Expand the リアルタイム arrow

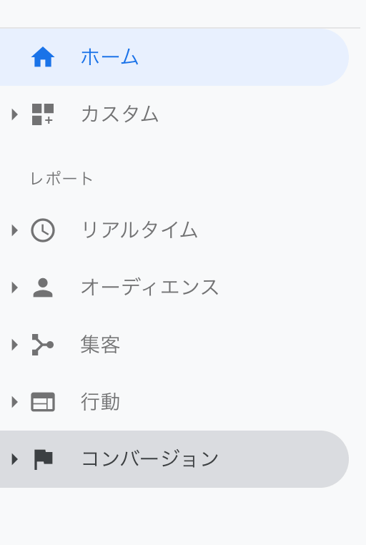click(x=14, y=230)
